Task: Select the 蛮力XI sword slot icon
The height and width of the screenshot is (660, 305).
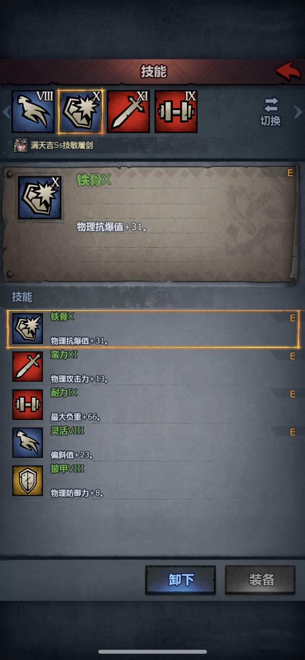Action: pyautogui.click(x=128, y=111)
